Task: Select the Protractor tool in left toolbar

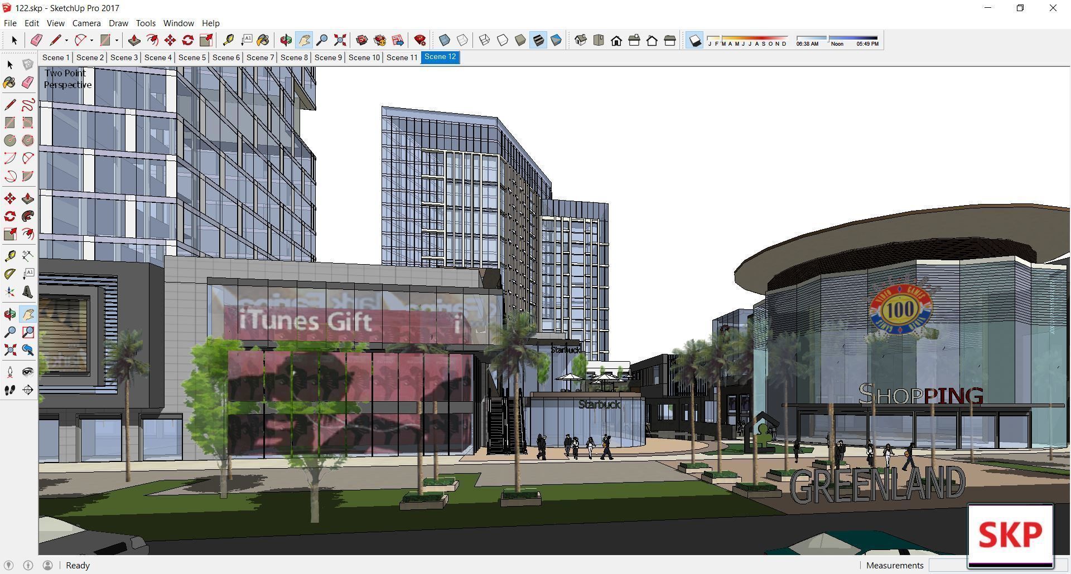Action: (10, 274)
